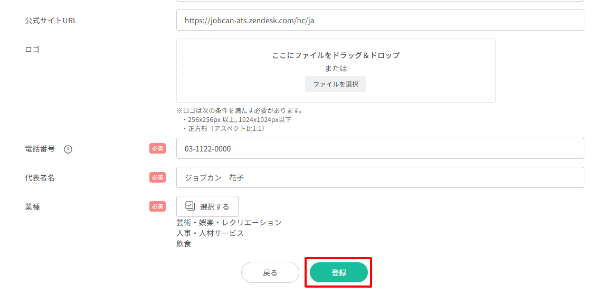Open the 業種 選択する picker
Viewport: 607px width, 295px height.
point(207,206)
